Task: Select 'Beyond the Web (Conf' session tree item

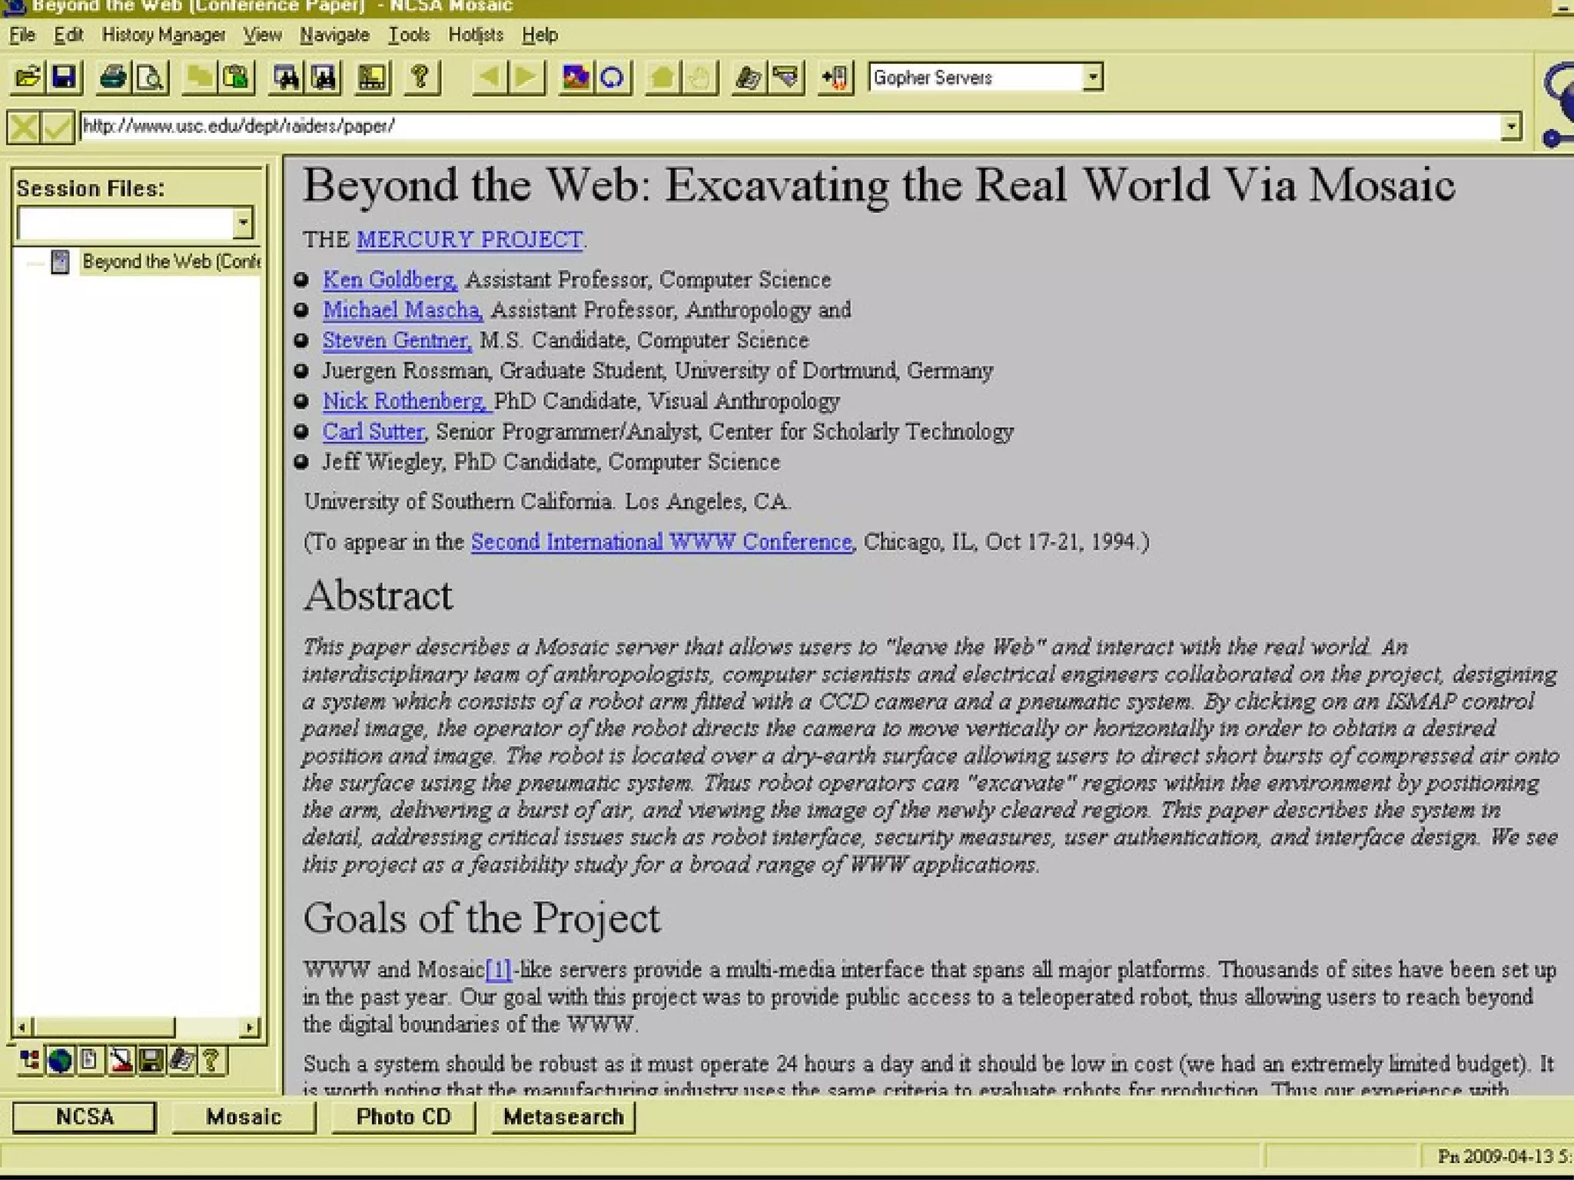Action: coord(171,261)
